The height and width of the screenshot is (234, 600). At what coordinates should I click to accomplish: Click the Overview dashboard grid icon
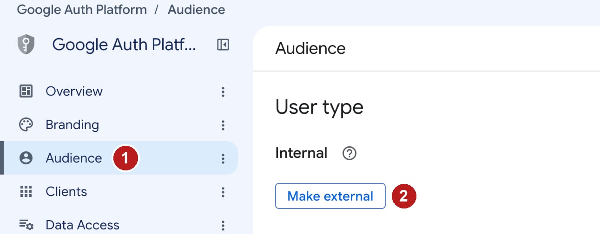point(26,91)
